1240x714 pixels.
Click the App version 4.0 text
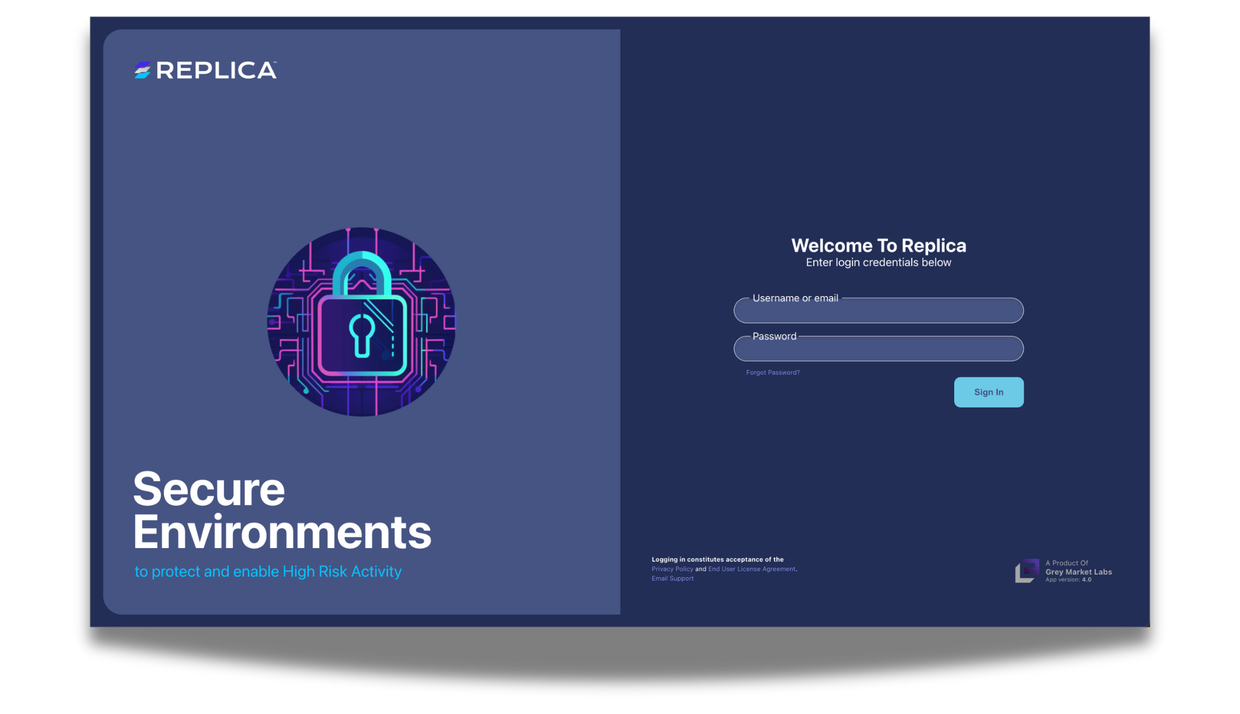pos(1067,579)
